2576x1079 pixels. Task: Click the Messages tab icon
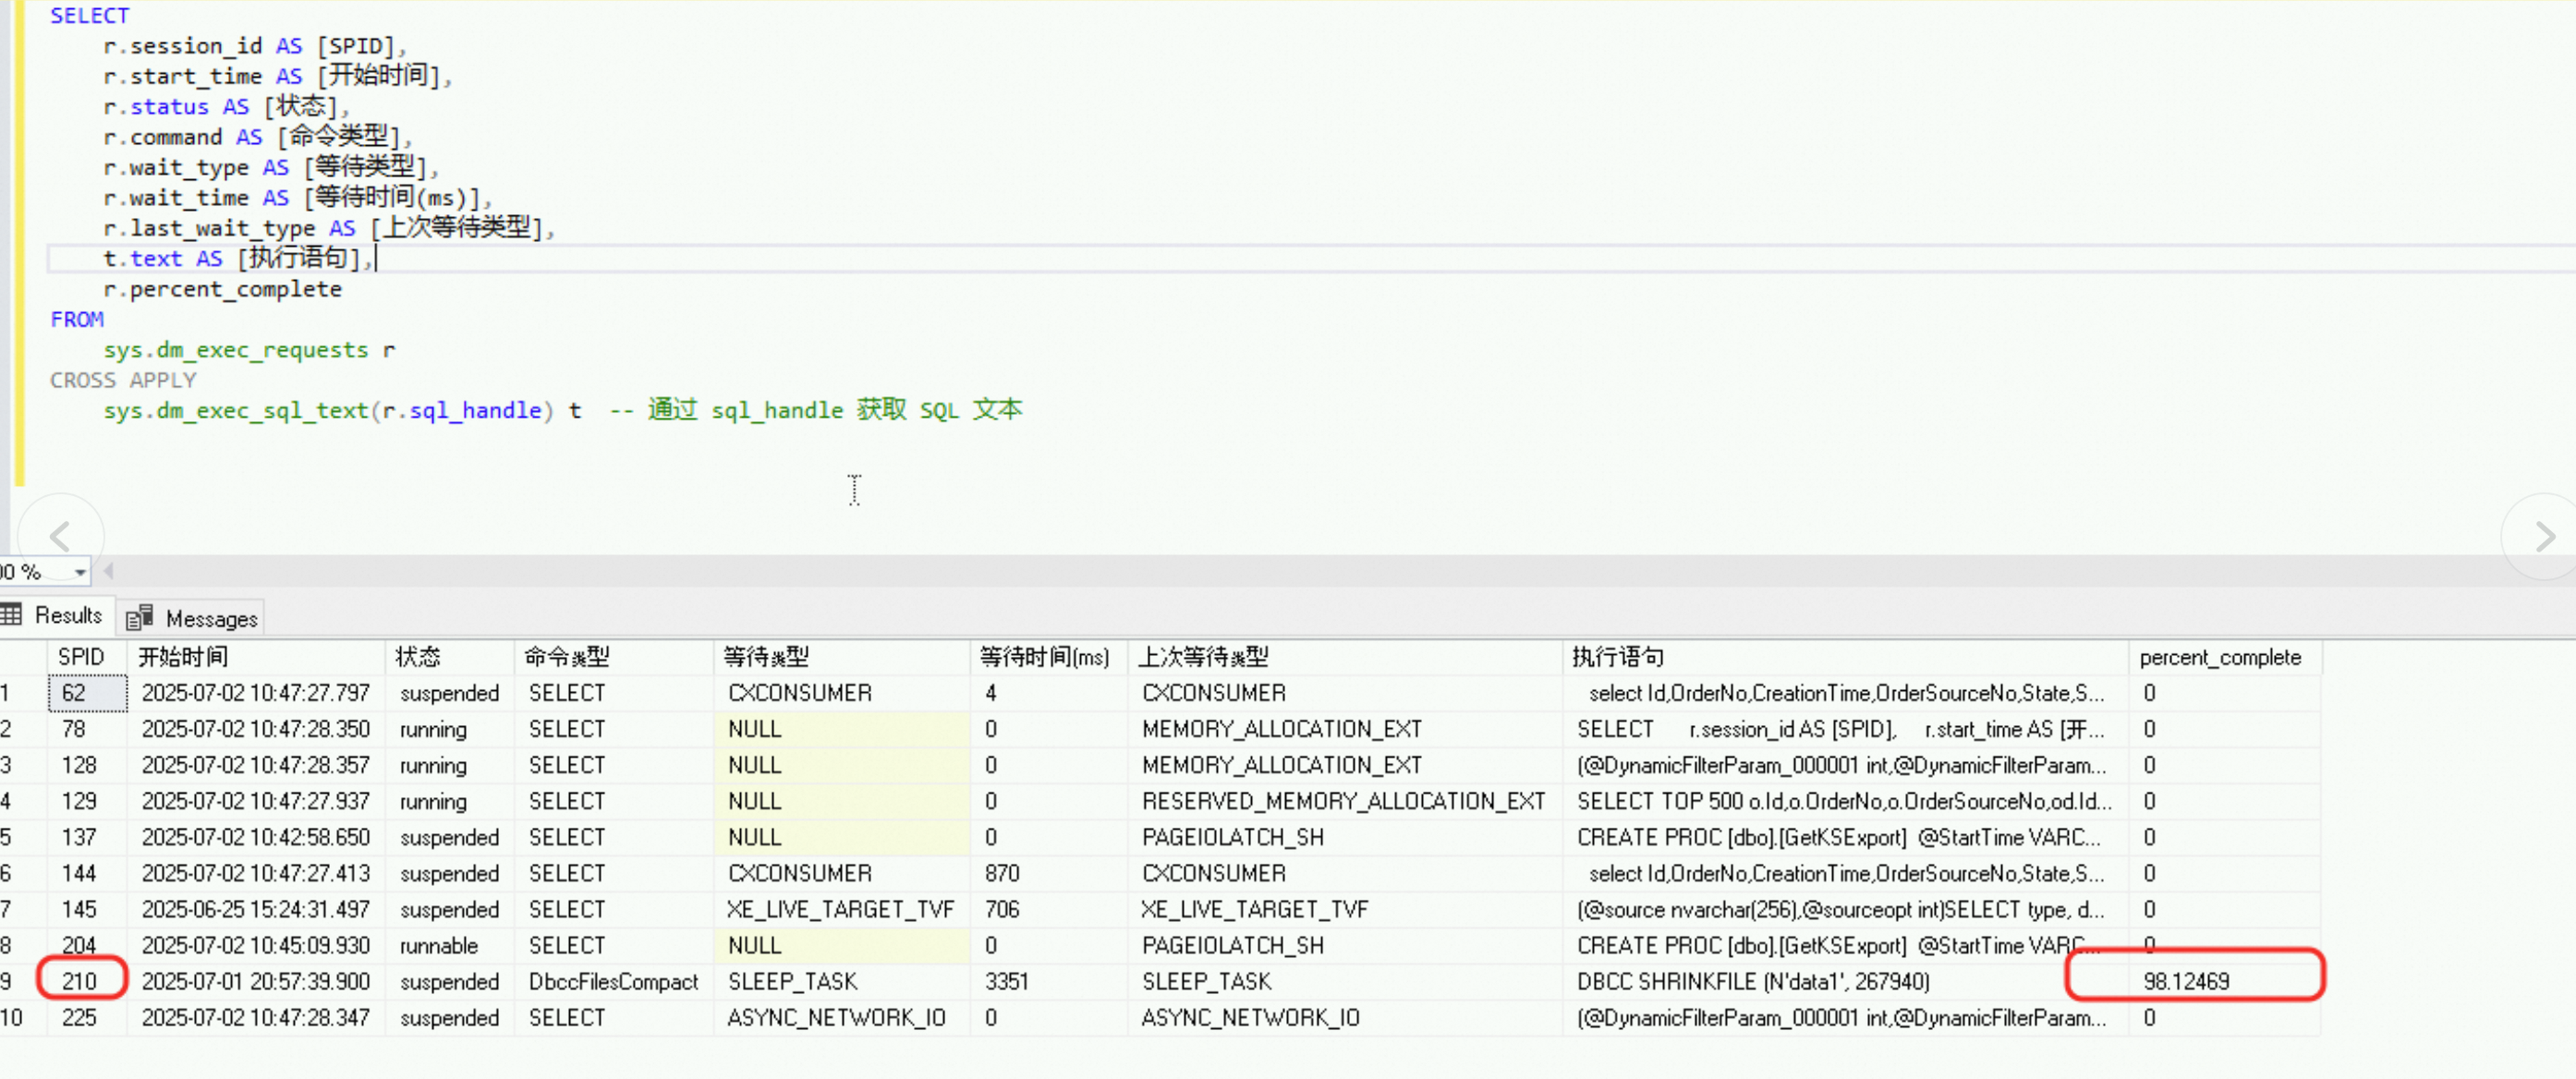tap(139, 618)
